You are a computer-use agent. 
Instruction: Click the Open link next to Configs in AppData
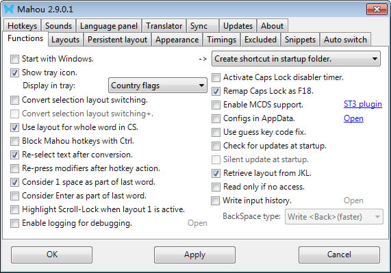point(353,118)
